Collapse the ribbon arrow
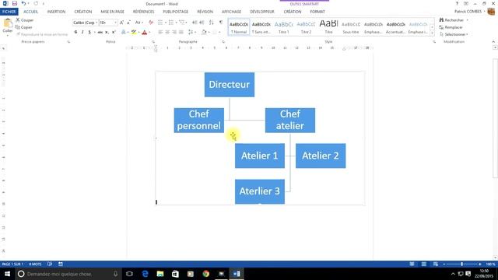This screenshot has width=498, height=280. 493,41
